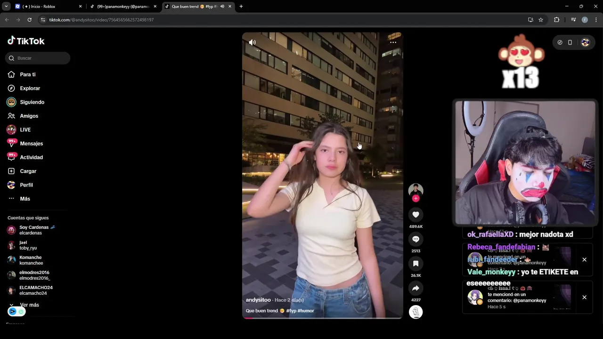Open the video three-dots options menu
This screenshot has height=339, width=603.
pyautogui.click(x=393, y=42)
